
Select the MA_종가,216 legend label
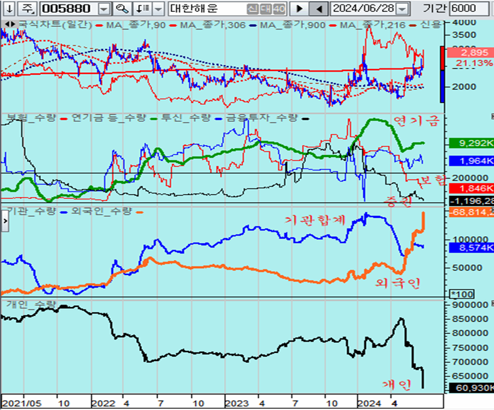[373, 25]
